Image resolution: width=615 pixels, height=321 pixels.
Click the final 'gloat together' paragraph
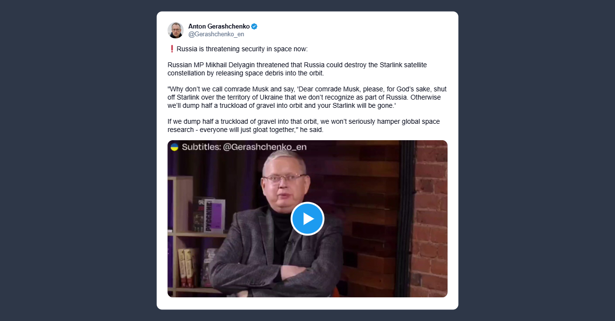[304, 126]
